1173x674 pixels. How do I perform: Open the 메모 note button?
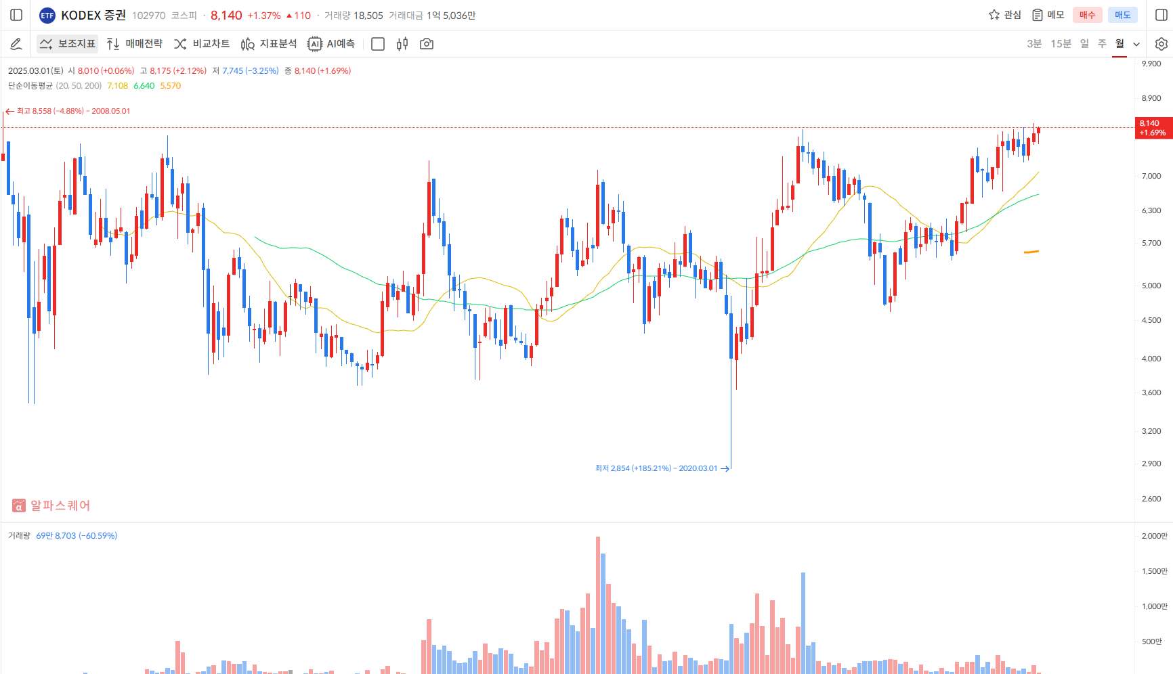[1048, 15]
